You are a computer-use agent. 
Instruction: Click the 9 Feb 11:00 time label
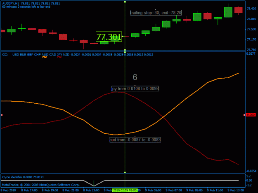[215, 190]
